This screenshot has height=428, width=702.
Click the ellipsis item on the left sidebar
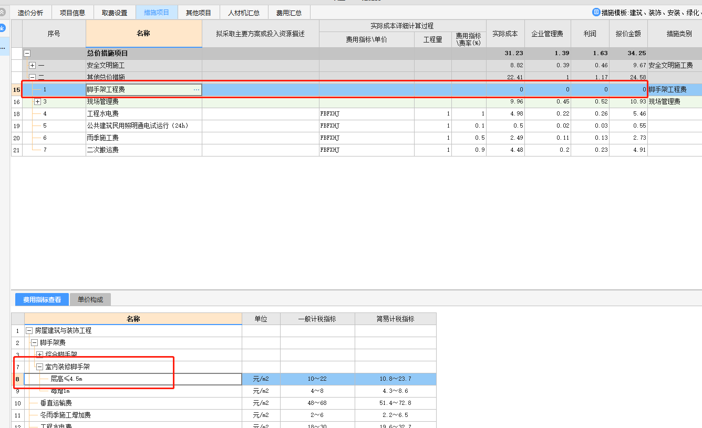click(x=3, y=47)
